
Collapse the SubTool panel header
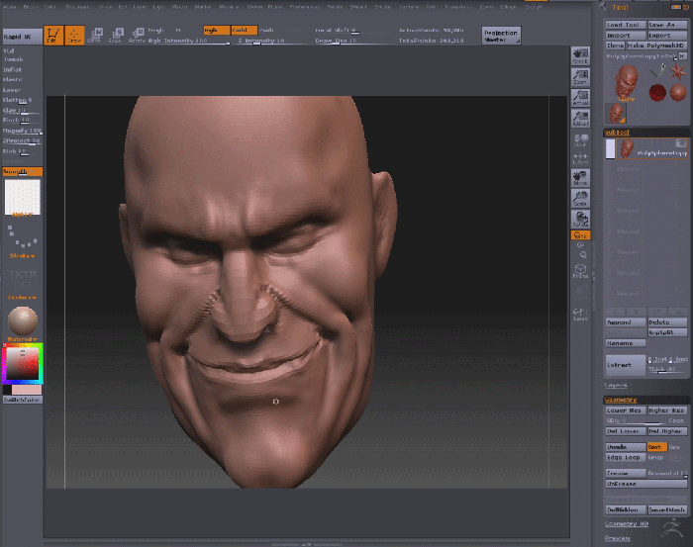click(x=618, y=132)
